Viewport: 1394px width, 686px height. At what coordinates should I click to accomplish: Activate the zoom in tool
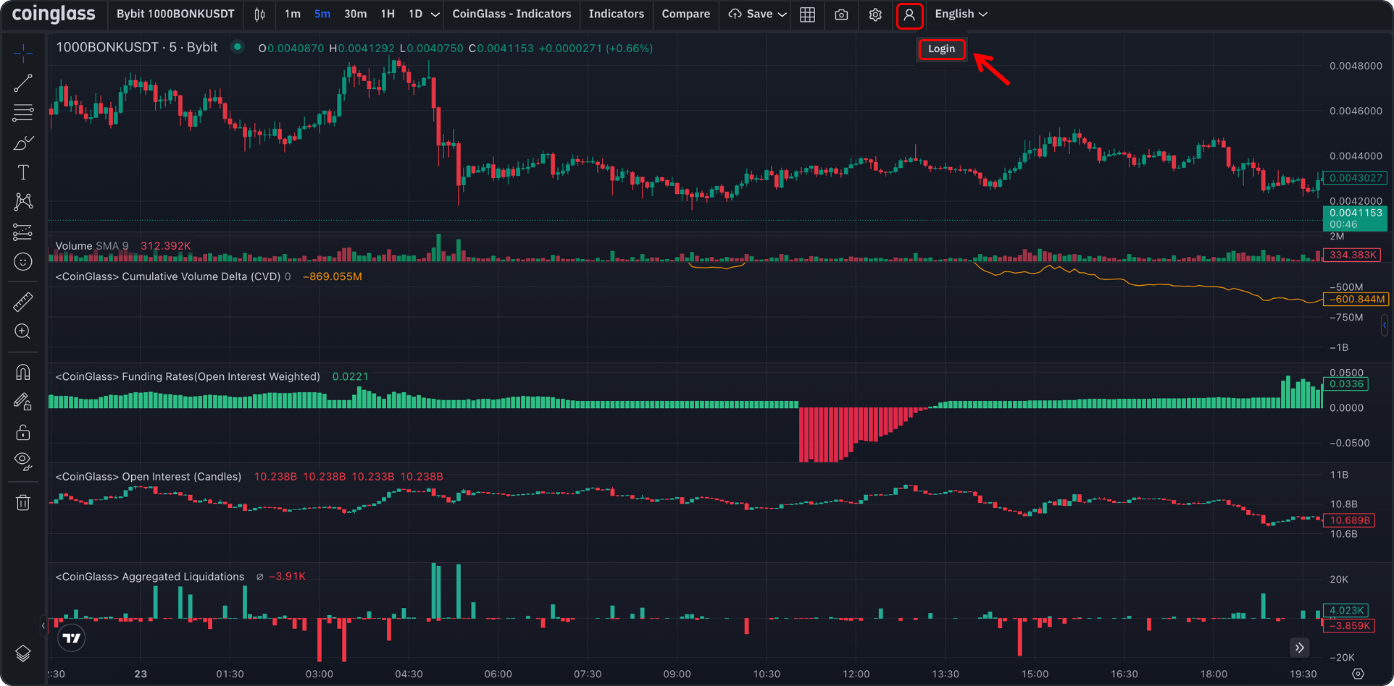click(23, 331)
